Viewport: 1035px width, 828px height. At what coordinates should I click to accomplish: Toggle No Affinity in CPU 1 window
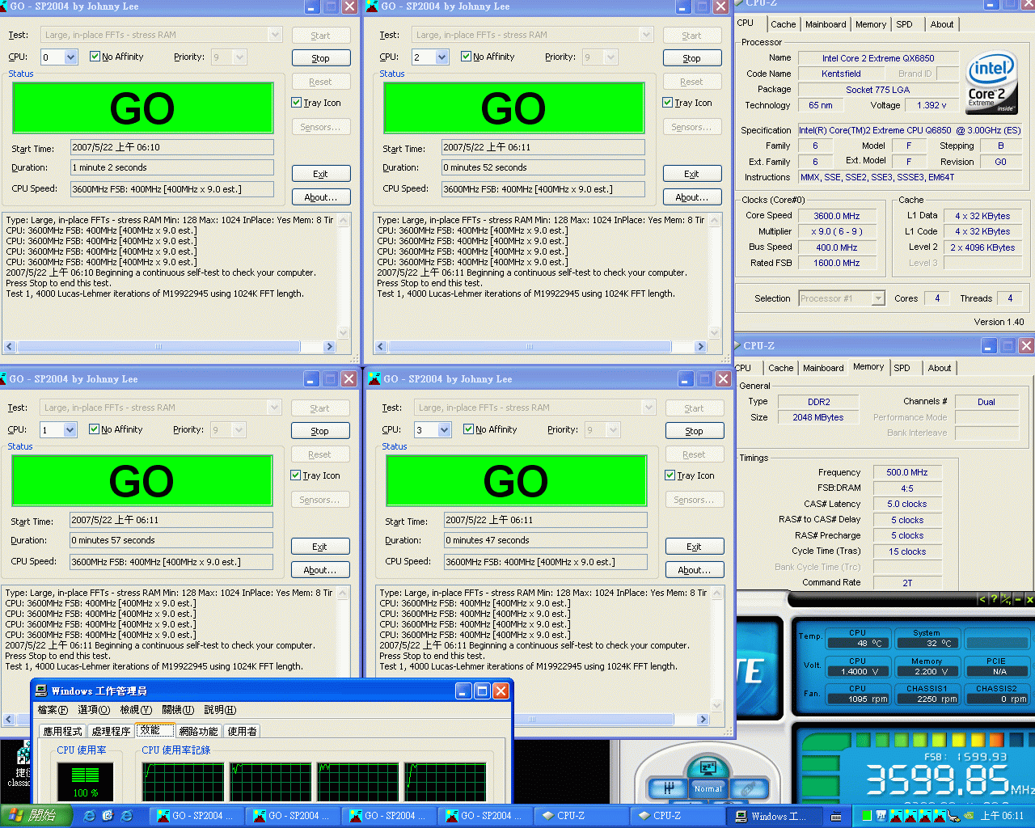pyautogui.click(x=95, y=429)
